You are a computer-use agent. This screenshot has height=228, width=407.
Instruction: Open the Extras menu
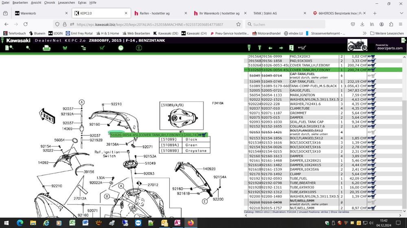click(82, 2)
